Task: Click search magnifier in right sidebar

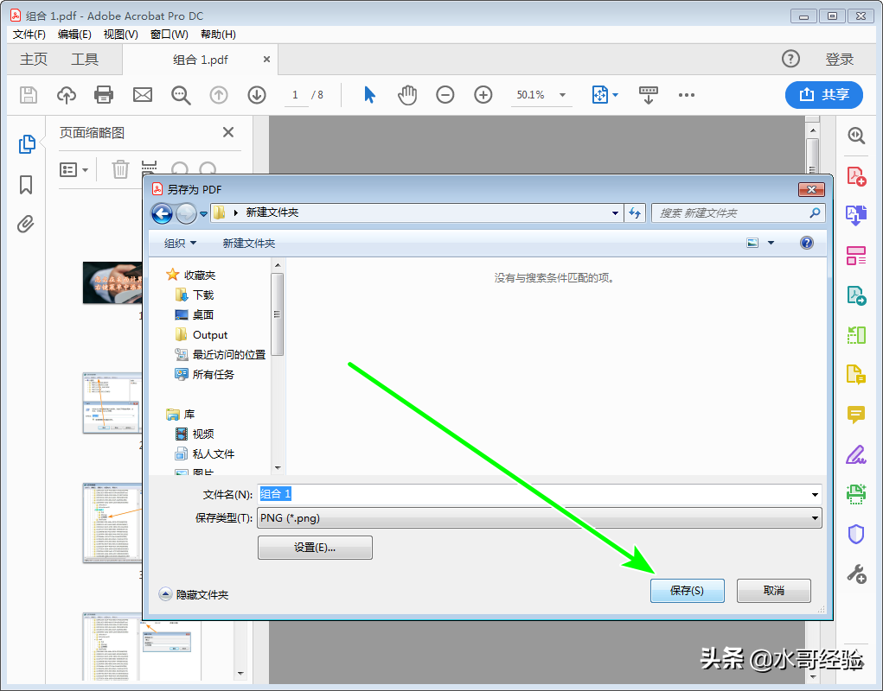Action: click(x=856, y=136)
